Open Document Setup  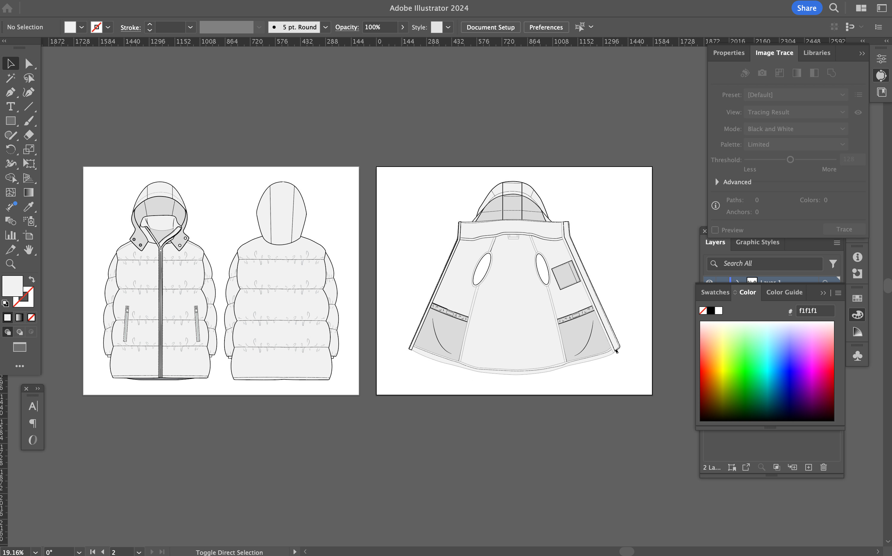point(490,27)
